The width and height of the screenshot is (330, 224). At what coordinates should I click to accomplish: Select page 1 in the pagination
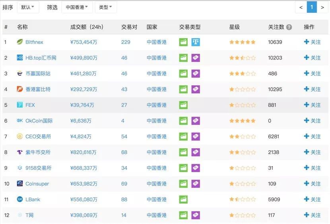(312, 8)
